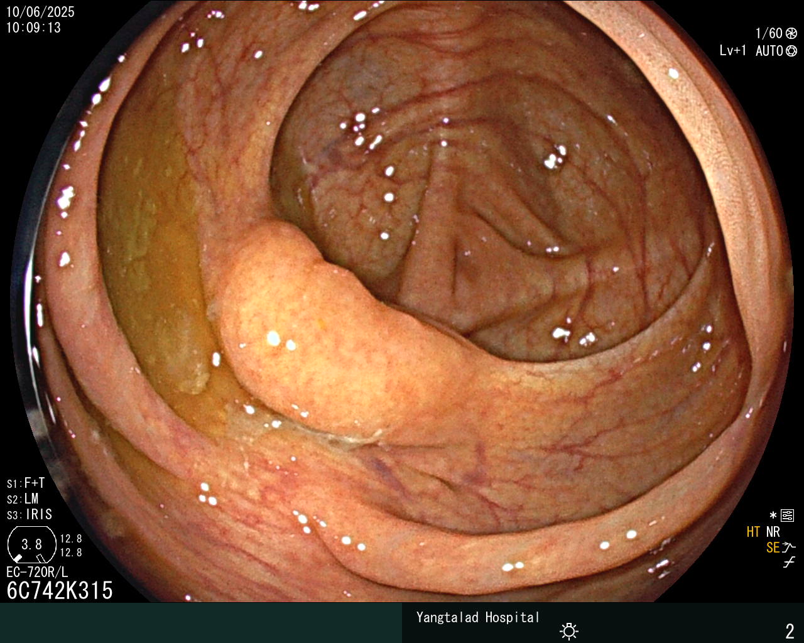The width and height of the screenshot is (804, 643).
Task: Open the settings sliders icon
Action: 787,516
